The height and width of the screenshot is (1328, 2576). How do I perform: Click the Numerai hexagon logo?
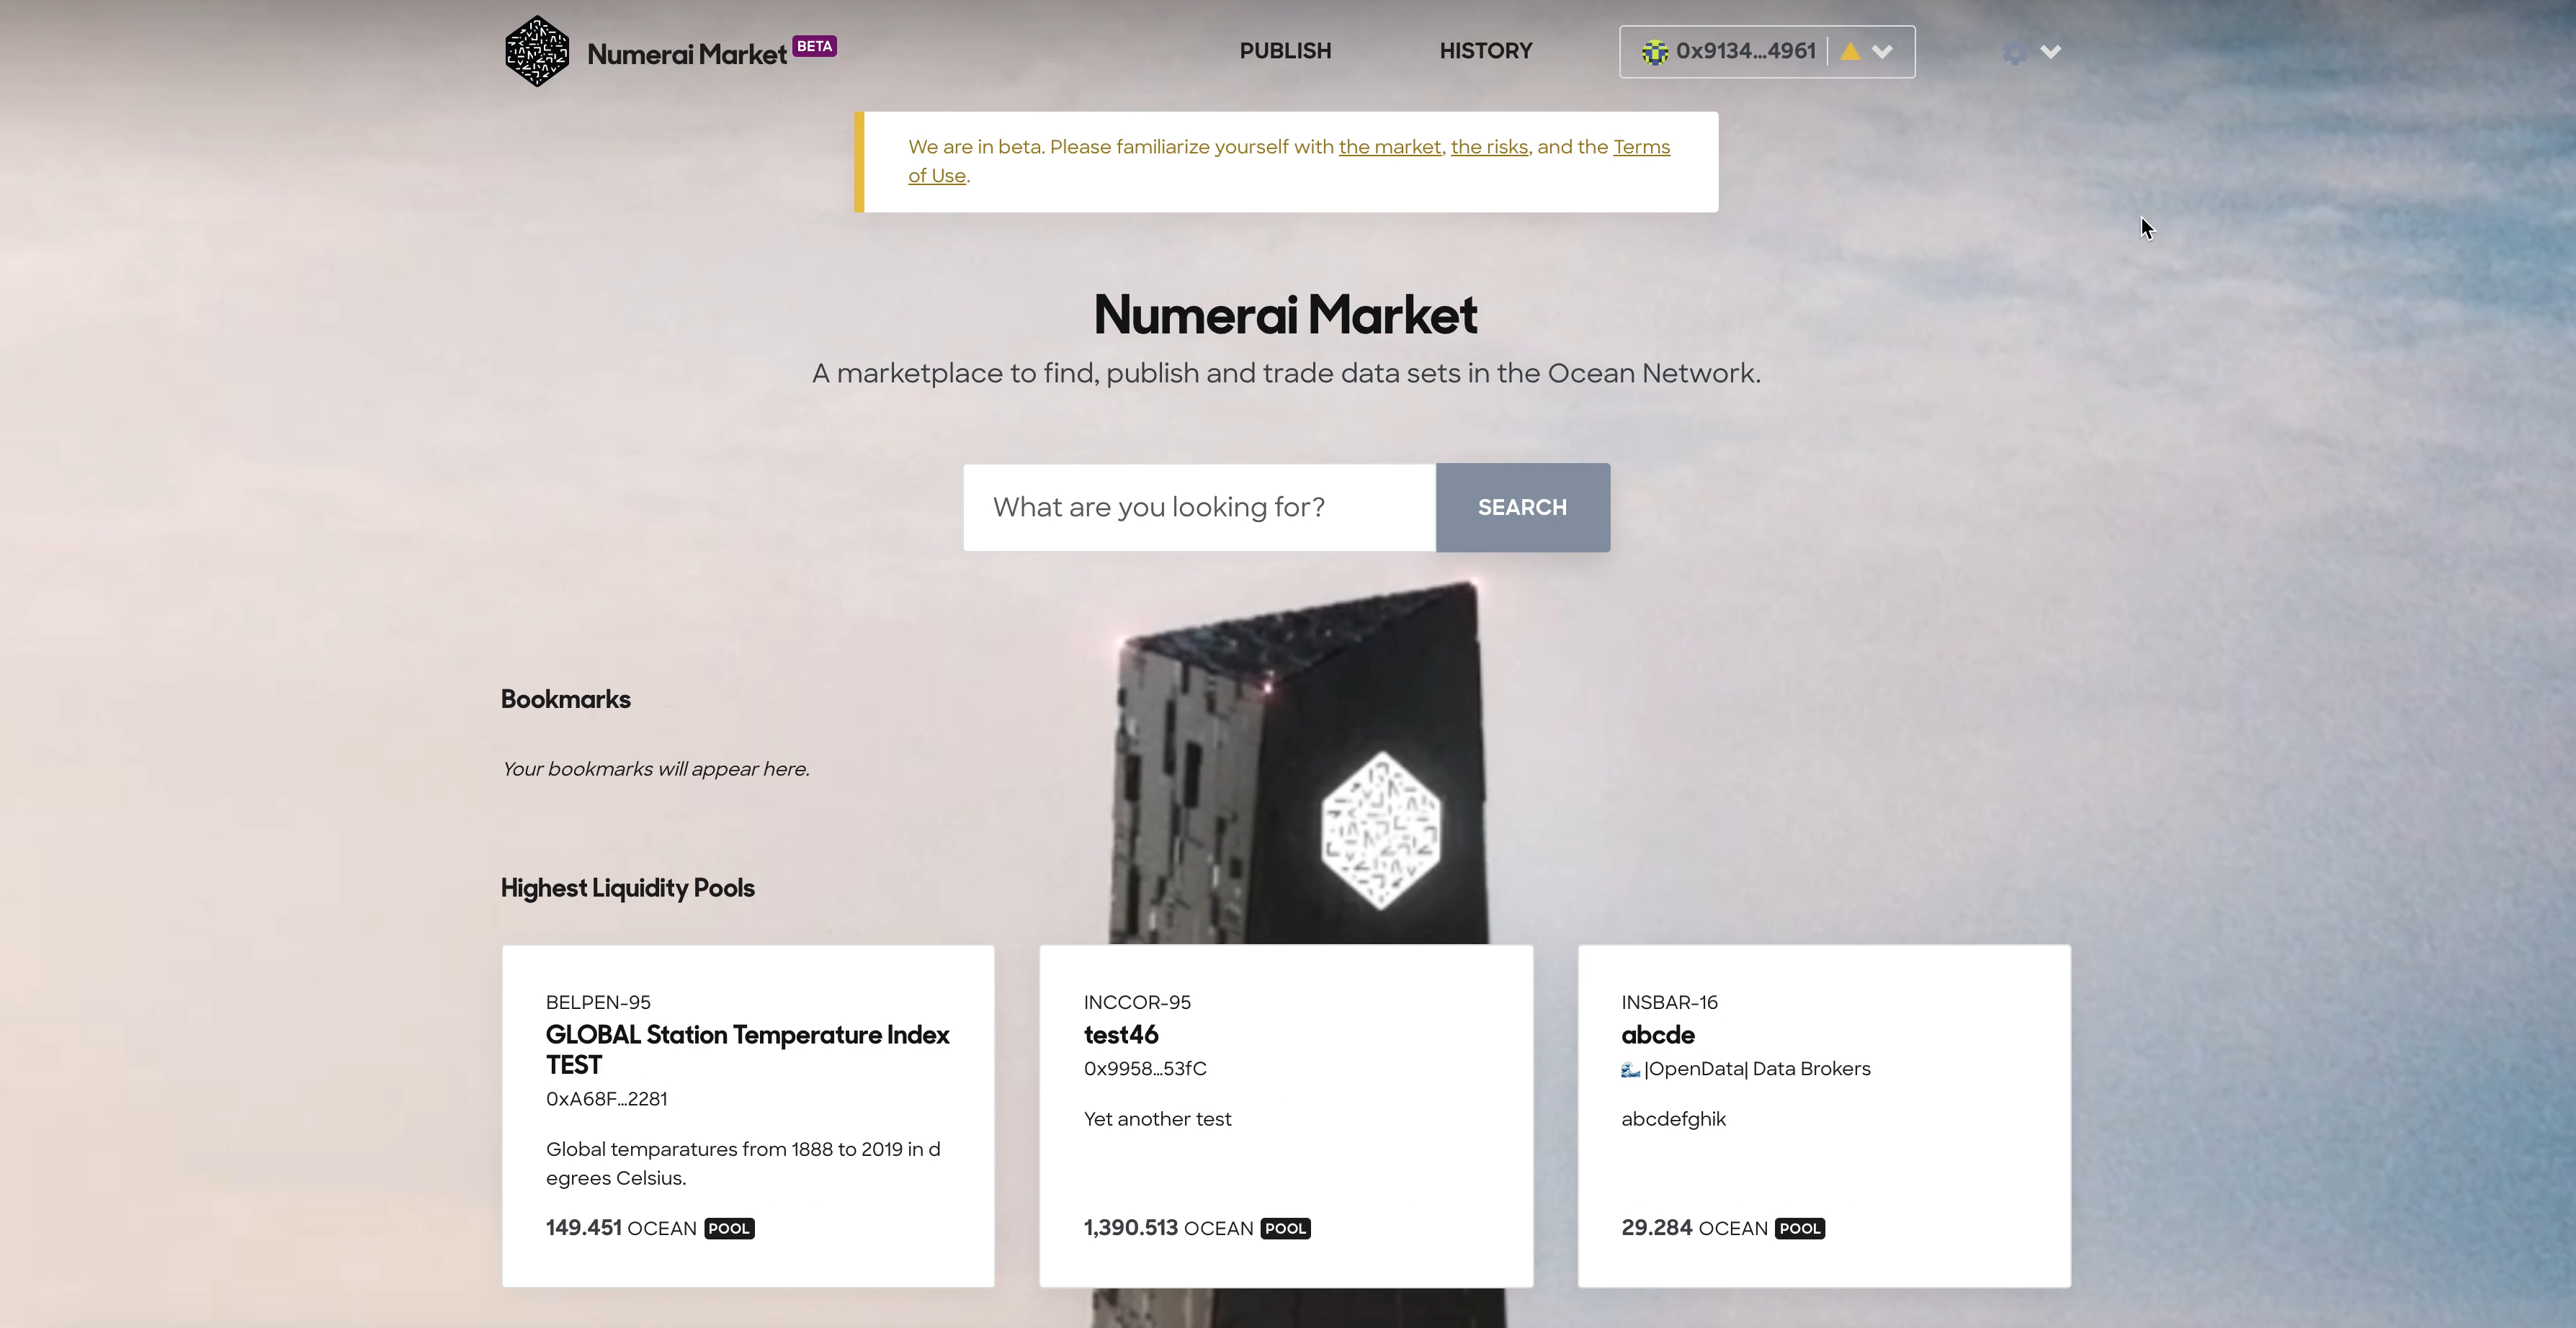coord(537,51)
